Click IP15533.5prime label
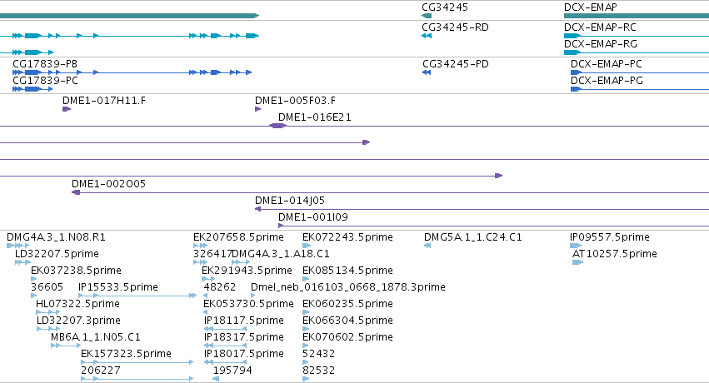Image resolution: width=709 pixels, height=383 pixels. click(x=118, y=287)
